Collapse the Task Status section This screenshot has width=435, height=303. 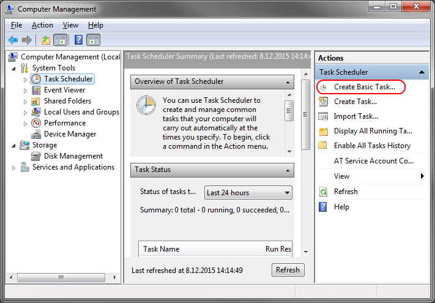[288, 170]
